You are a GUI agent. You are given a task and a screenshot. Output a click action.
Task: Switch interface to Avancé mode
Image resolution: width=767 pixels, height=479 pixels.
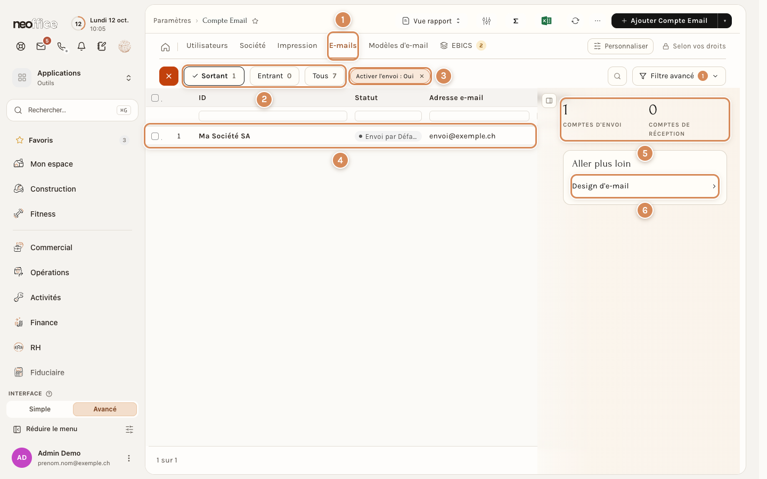click(105, 409)
